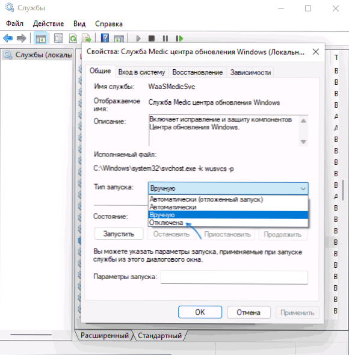Choose the highlighted Вручную option
The width and height of the screenshot is (349, 355).
click(x=228, y=215)
